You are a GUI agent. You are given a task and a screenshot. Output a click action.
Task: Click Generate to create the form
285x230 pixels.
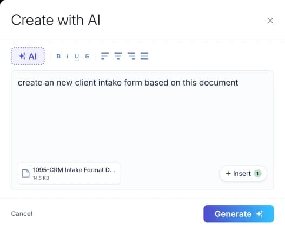238,214
